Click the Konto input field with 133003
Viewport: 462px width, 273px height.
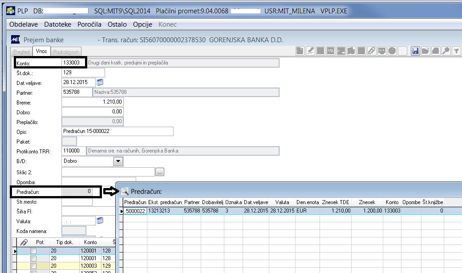(73, 63)
